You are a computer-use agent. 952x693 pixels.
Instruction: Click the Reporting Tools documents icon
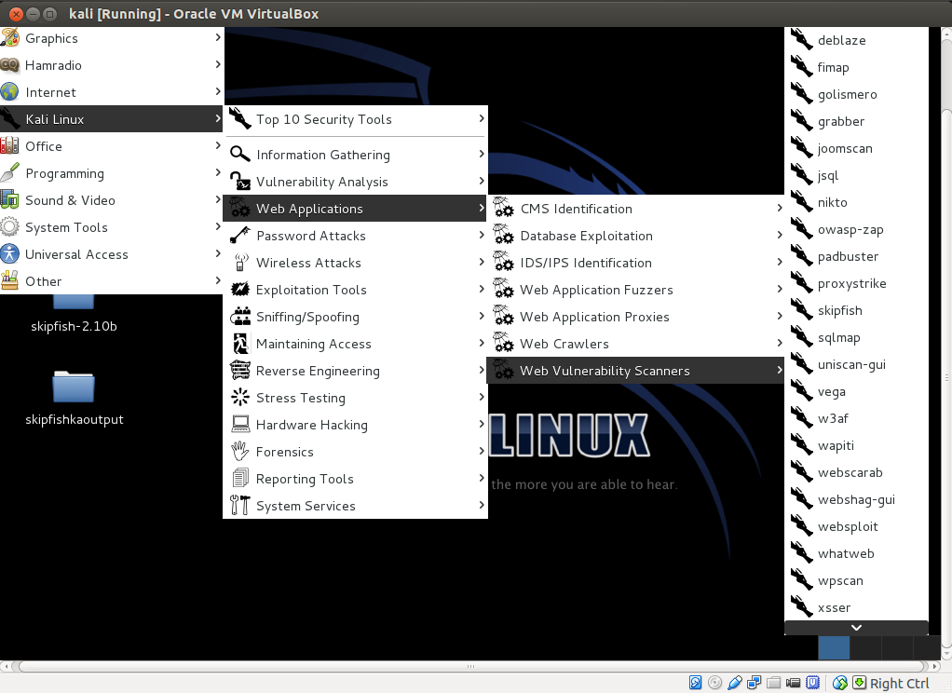(x=240, y=479)
